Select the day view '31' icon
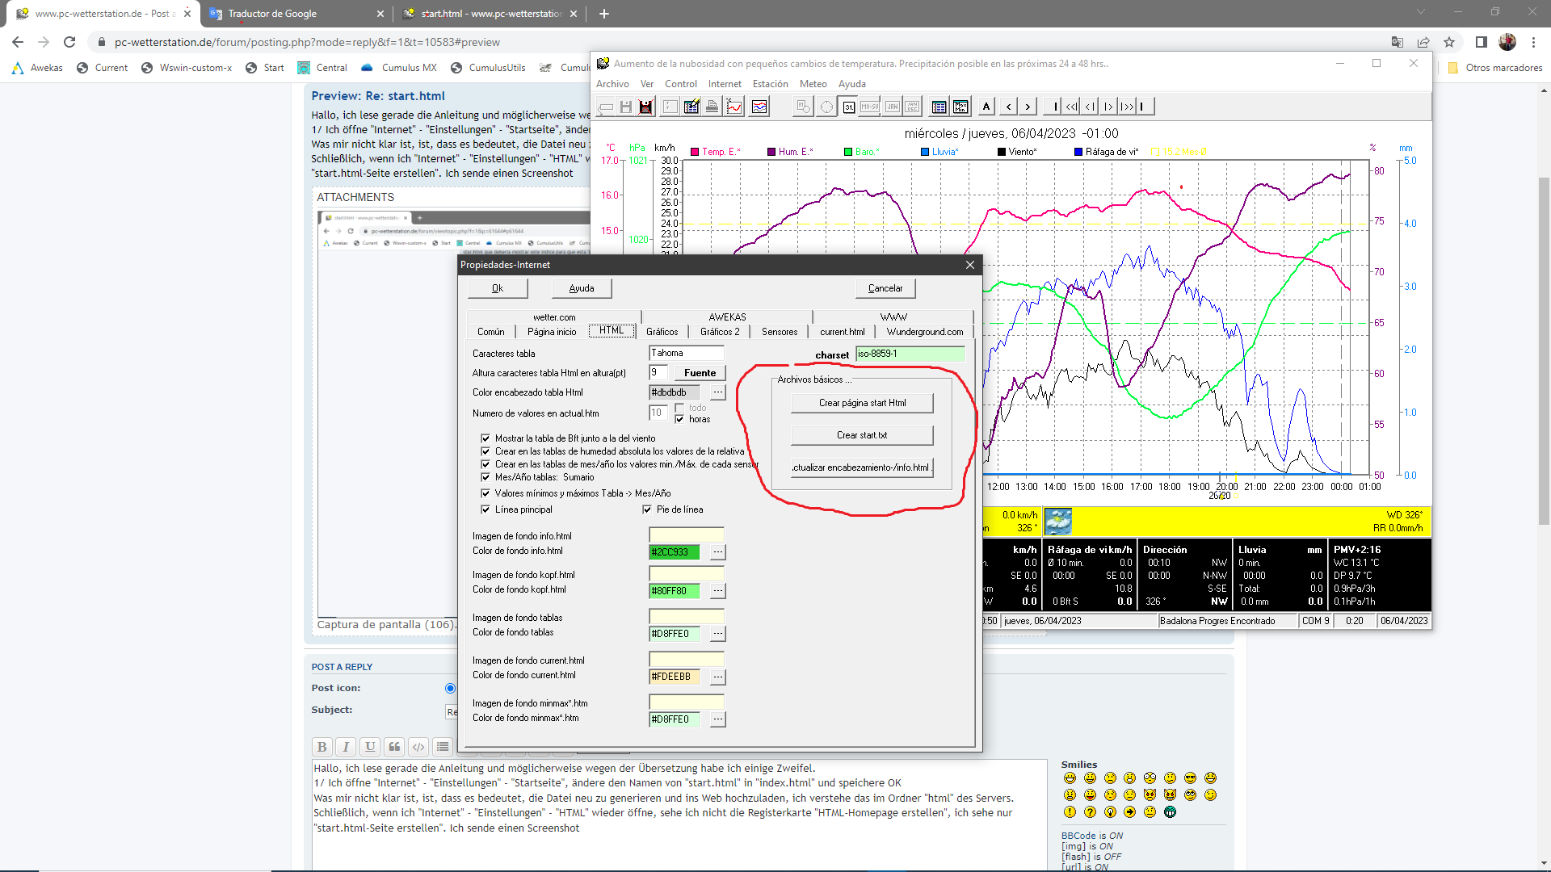This screenshot has width=1551, height=872. pos(849,107)
